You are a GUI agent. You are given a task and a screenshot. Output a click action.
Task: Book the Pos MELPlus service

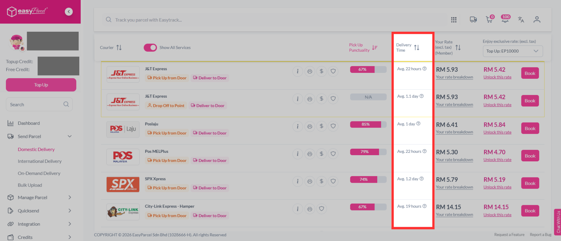coord(530,156)
